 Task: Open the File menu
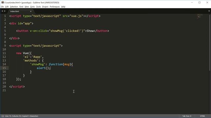[x=2, y=7]
